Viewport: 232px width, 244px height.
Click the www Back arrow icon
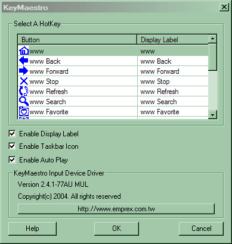pyautogui.click(x=23, y=61)
